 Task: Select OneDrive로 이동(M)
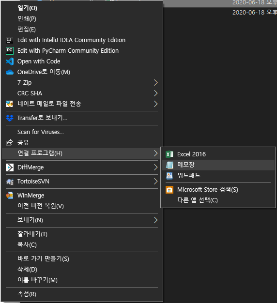pos(82,72)
